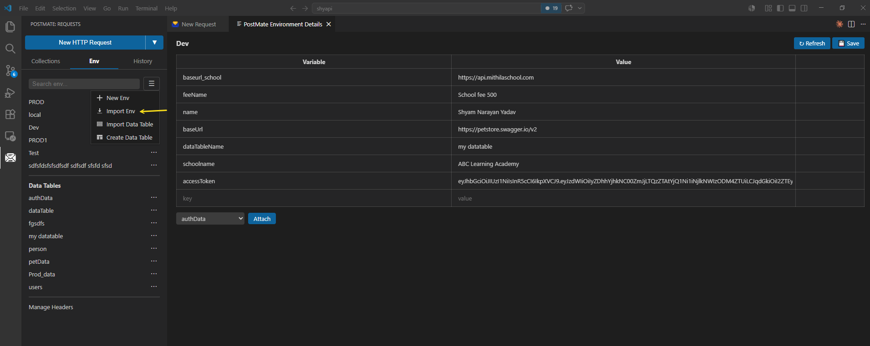Select the PROD environment
The height and width of the screenshot is (346, 870).
tap(36, 102)
